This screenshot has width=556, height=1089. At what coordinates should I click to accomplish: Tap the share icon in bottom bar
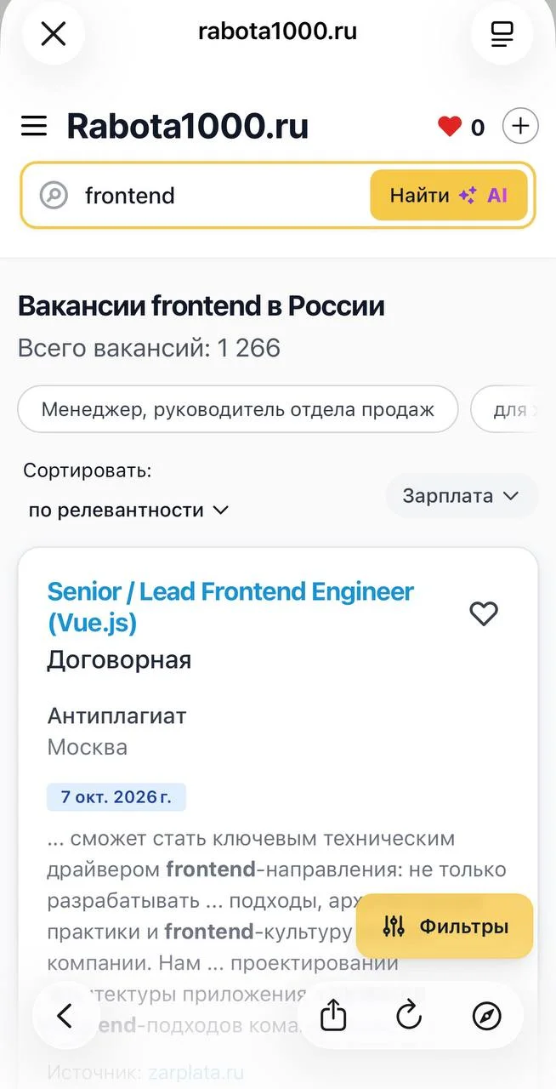click(333, 1015)
